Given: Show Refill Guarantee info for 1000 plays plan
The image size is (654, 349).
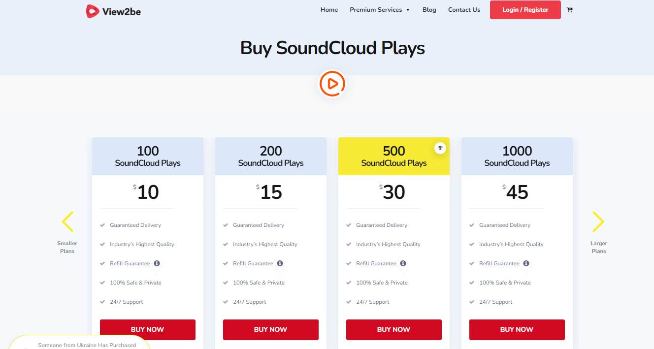Looking at the screenshot, I should [x=526, y=263].
